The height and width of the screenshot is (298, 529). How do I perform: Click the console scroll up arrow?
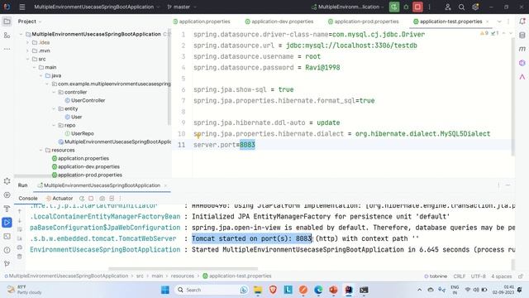click(x=20, y=211)
